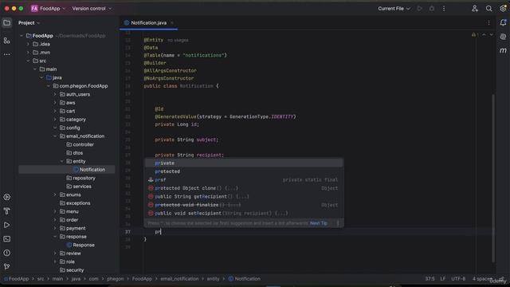Image resolution: width=510 pixels, height=287 pixels.
Task: Open the Project view dropdown
Action: tap(29, 23)
